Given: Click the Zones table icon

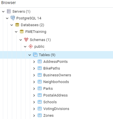Looking at the screenshot, I should click(40, 115).
